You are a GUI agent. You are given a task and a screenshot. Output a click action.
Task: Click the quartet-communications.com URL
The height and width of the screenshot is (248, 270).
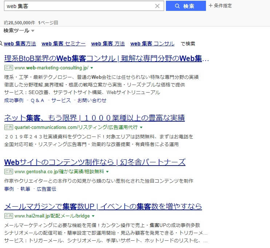tap(76, 127)
